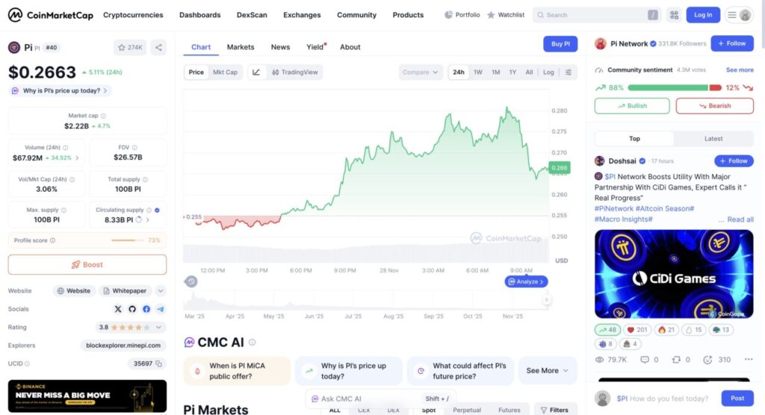Screen dimensions: 765x415
Task: Open the DexScan menu
Action: coord(252,15)
